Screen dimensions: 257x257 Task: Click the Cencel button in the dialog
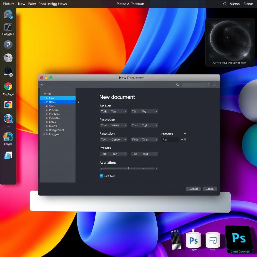194,189
